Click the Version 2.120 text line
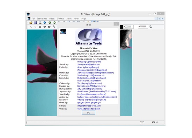The width and height of the screenshot is (192, 138). tap(89, 51)
